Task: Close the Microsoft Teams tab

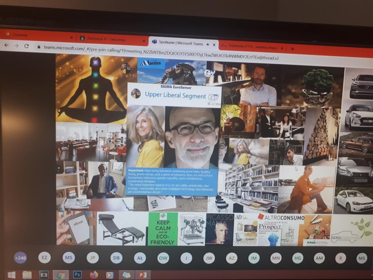Action: tap(214, 45)
